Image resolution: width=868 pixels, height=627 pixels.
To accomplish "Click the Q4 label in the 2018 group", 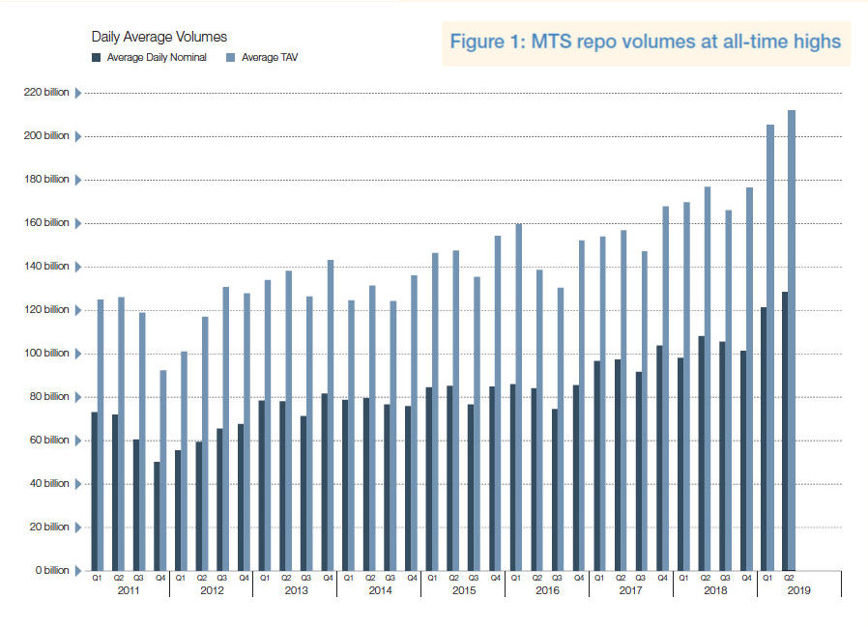I will (x=747, y=578).
